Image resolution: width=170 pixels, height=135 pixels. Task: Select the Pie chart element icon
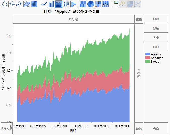click(x=91, y=4)
